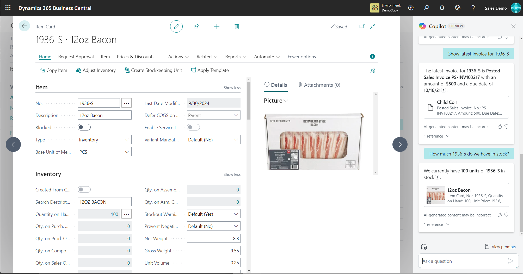Click the send arrow in Copilot chat

click(x=510, y=261)
